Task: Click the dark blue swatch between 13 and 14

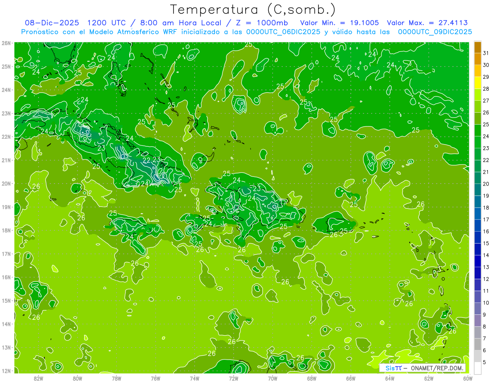Action: [x=478, y=261]
